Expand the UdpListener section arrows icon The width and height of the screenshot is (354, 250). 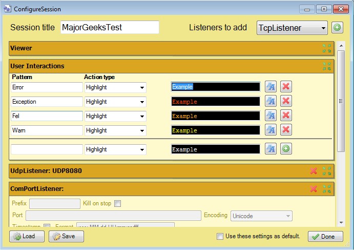coord(327,171)
